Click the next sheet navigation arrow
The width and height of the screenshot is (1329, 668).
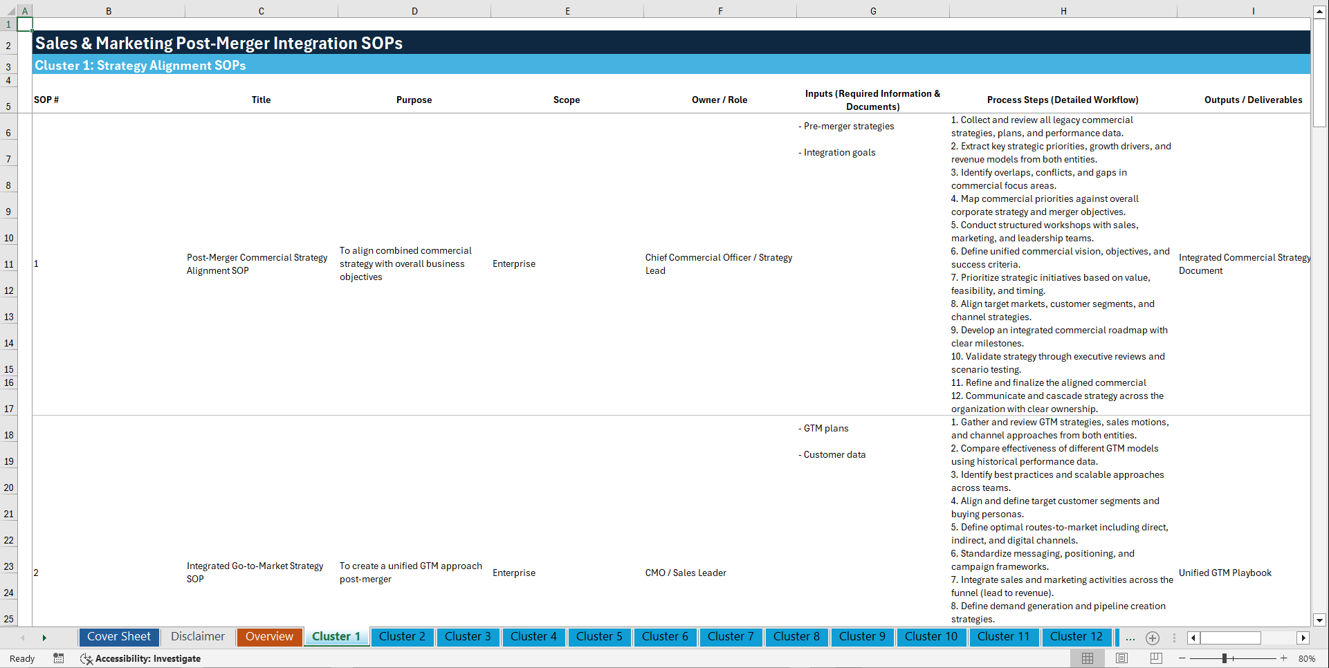(44, 638)
